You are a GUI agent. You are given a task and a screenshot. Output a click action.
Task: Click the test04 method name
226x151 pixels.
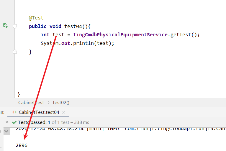73,26
